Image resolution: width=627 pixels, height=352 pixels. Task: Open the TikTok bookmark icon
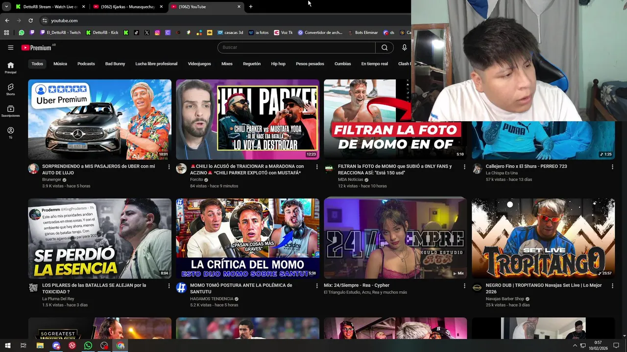coord(136,32)
